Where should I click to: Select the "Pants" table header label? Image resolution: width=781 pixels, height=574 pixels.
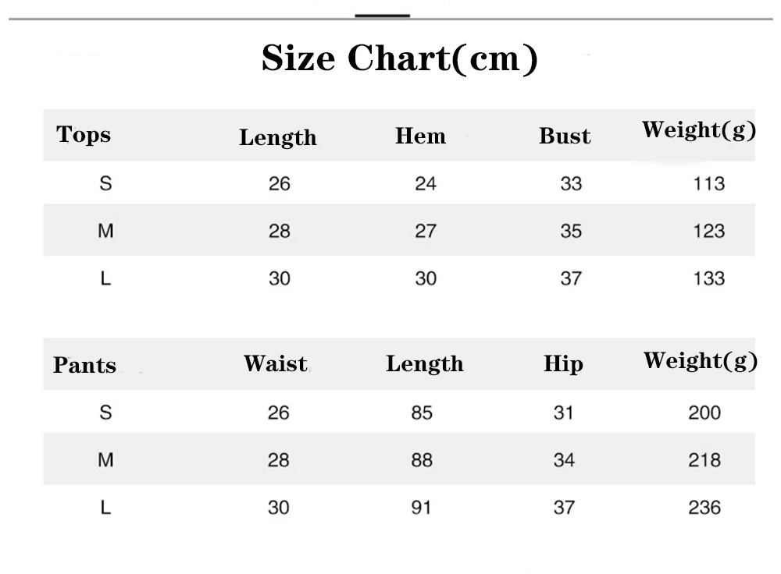84,365
